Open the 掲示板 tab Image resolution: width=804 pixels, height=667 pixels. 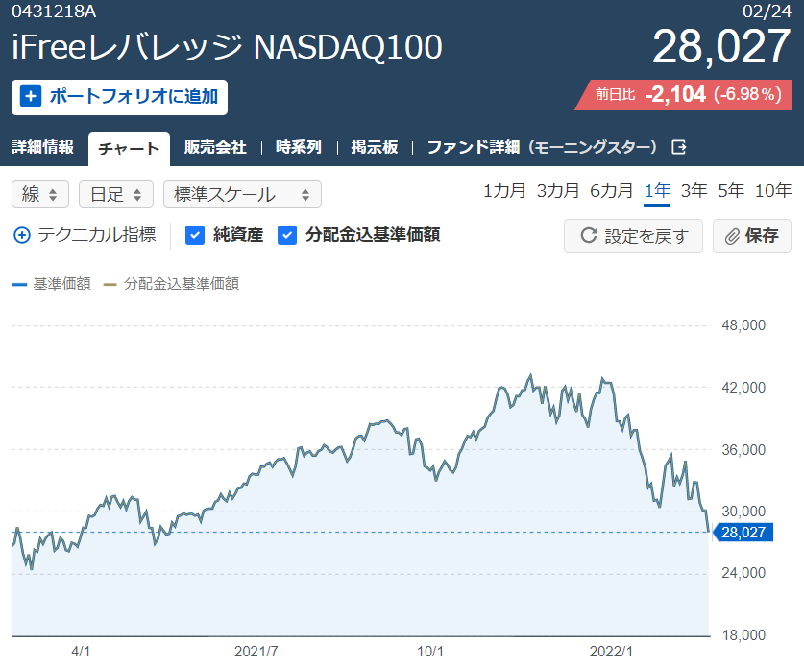(375, 148)
